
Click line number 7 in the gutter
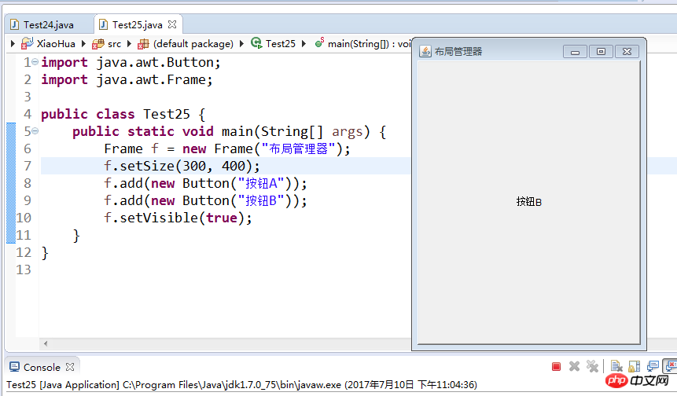tap(28, 166)
